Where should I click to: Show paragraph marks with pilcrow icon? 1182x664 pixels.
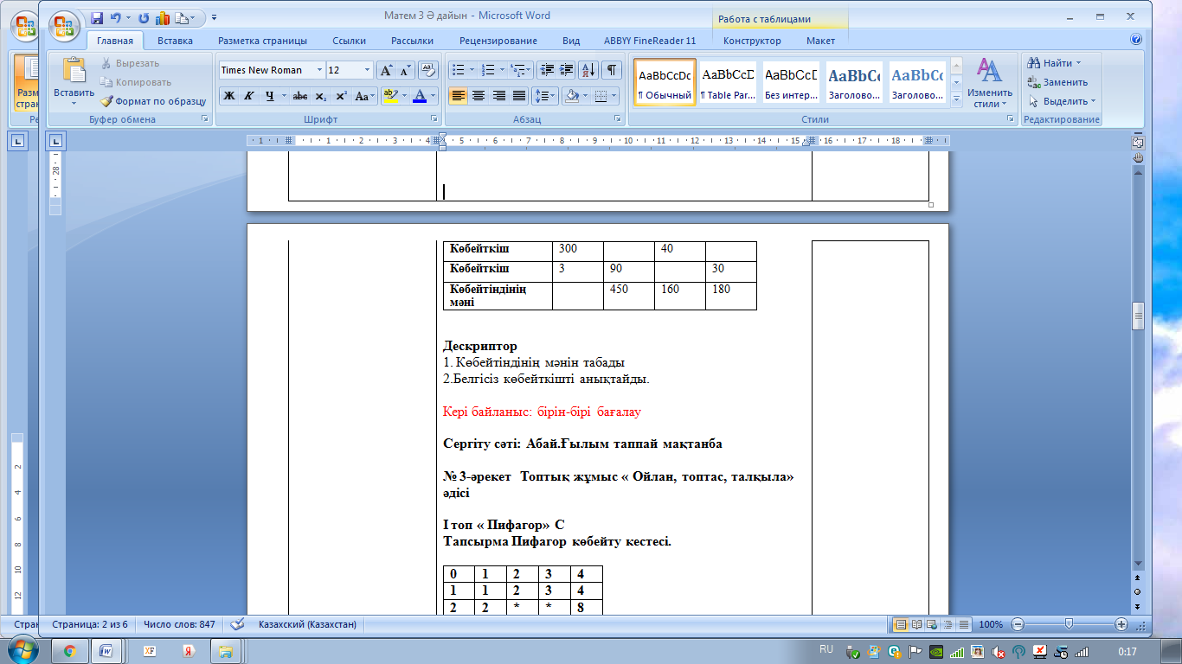coord(611,70)
